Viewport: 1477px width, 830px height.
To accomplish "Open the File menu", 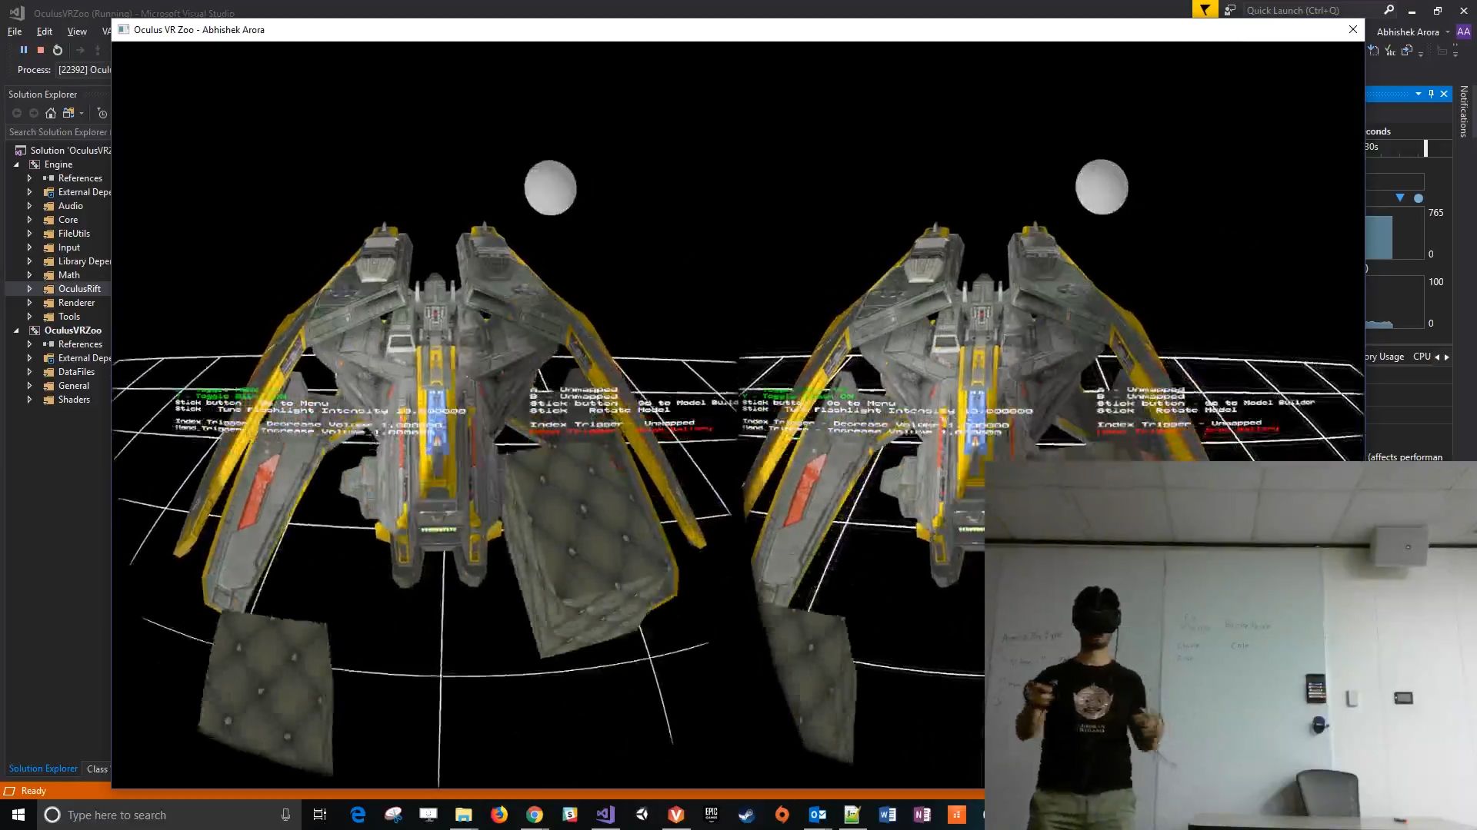I will 15,32.
